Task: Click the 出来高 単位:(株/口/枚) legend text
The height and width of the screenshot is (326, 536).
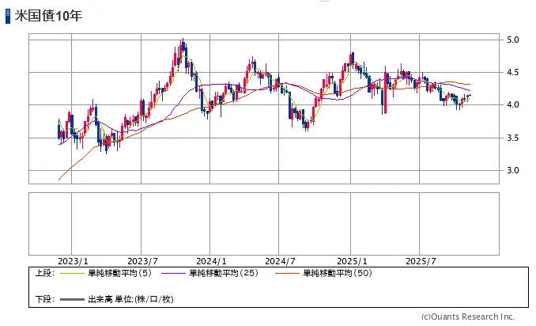Action: pos(130,300)
